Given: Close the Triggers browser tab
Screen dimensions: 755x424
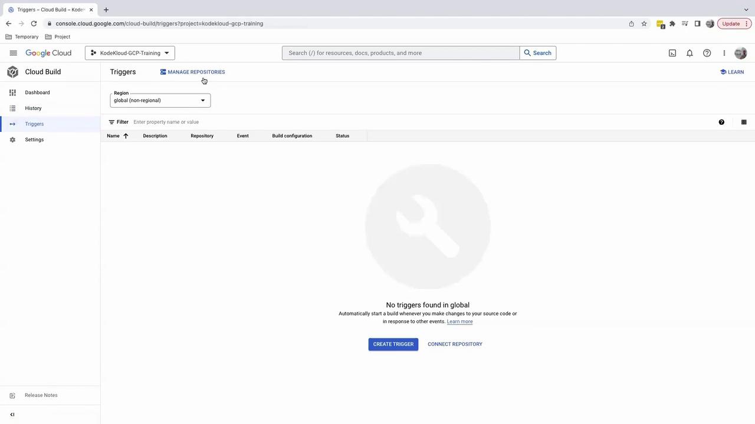Looking at the screenshot, I should coord(91,9).
